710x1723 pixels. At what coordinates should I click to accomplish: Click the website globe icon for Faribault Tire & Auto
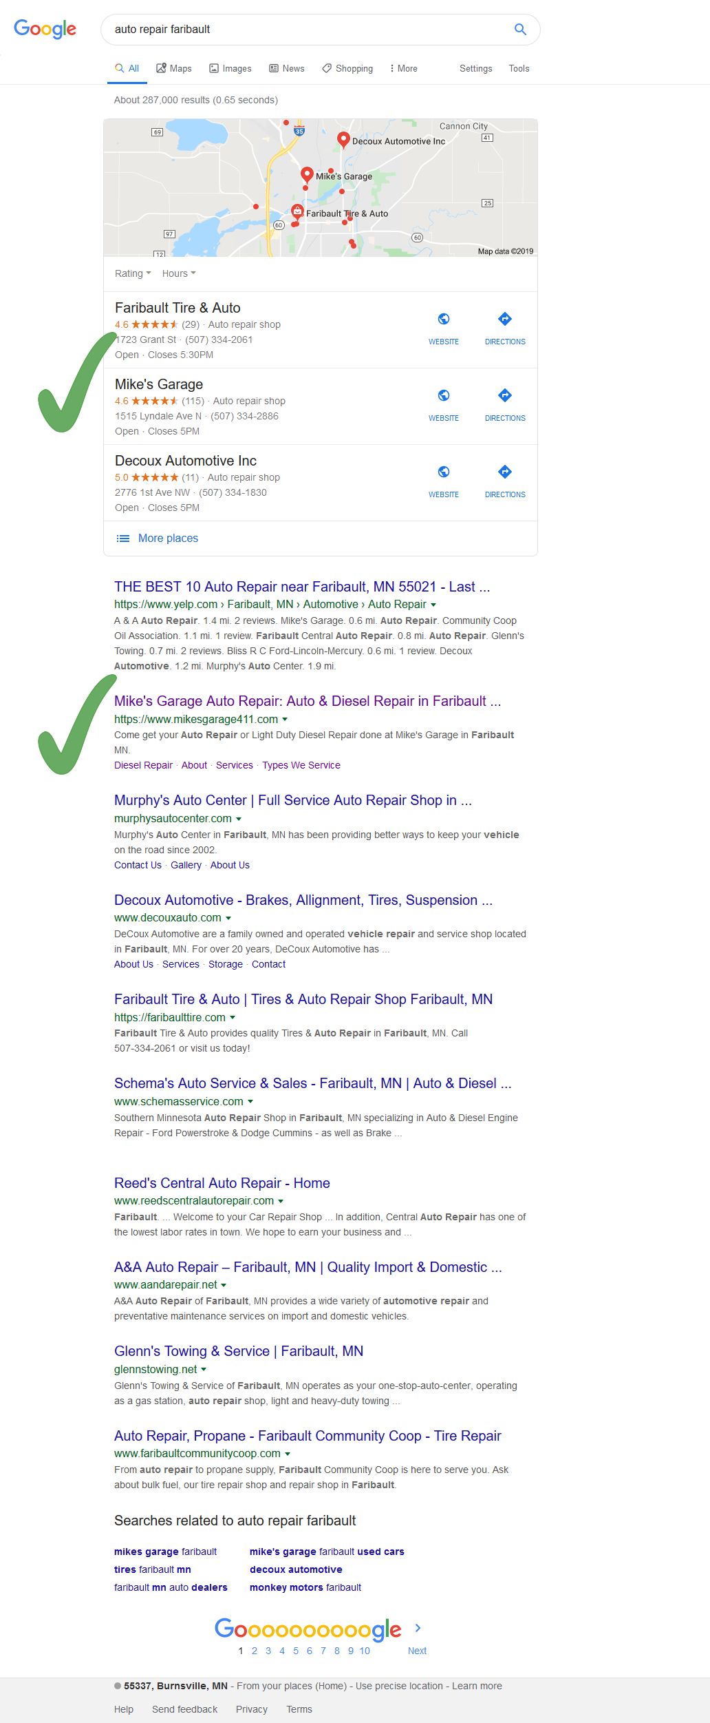(444, 319)
